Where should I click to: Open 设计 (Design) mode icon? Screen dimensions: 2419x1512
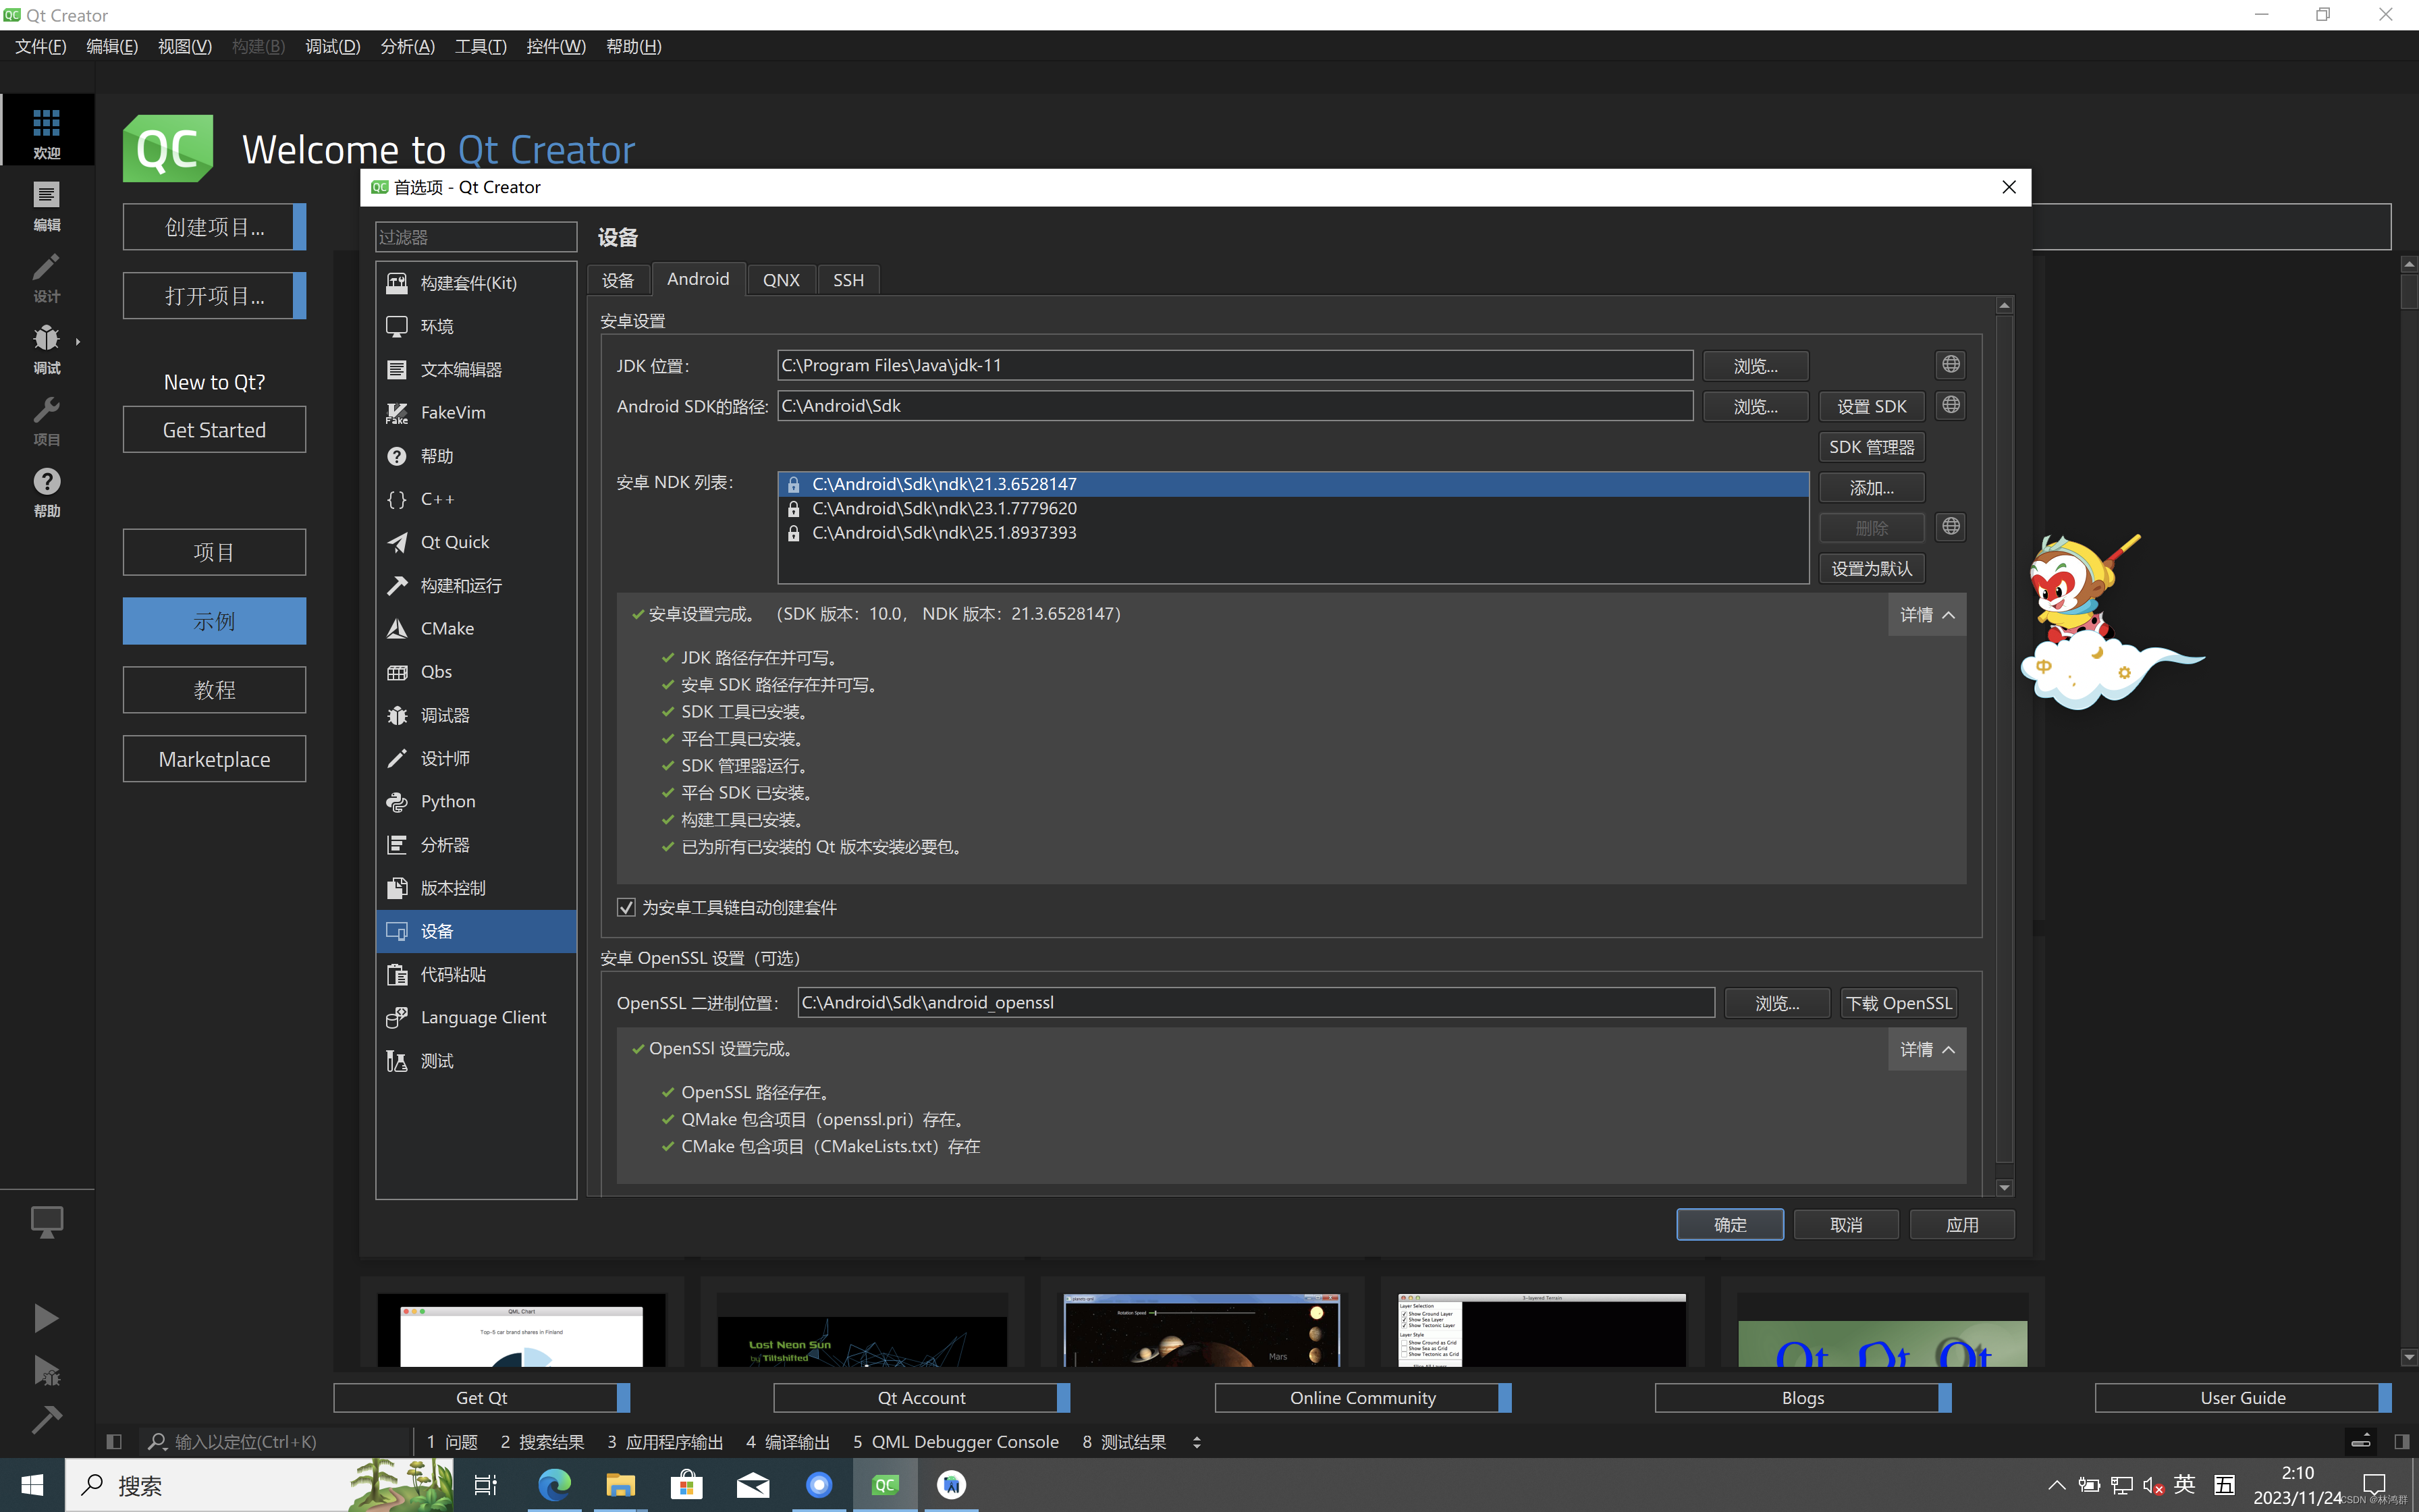[x=47, y=278]
